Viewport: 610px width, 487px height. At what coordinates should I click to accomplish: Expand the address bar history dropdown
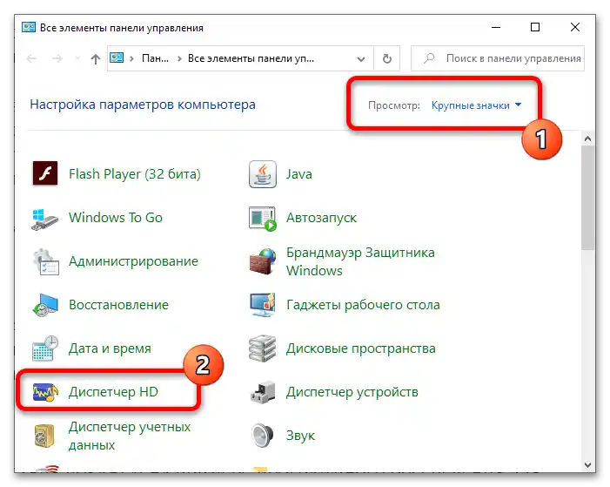point(361,59)
